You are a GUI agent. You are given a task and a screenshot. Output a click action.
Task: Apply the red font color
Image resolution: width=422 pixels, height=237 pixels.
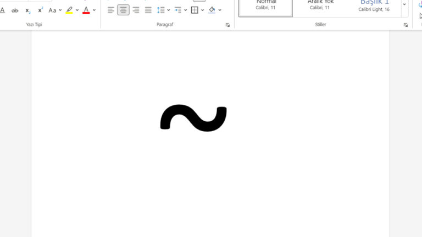point(86,10)
